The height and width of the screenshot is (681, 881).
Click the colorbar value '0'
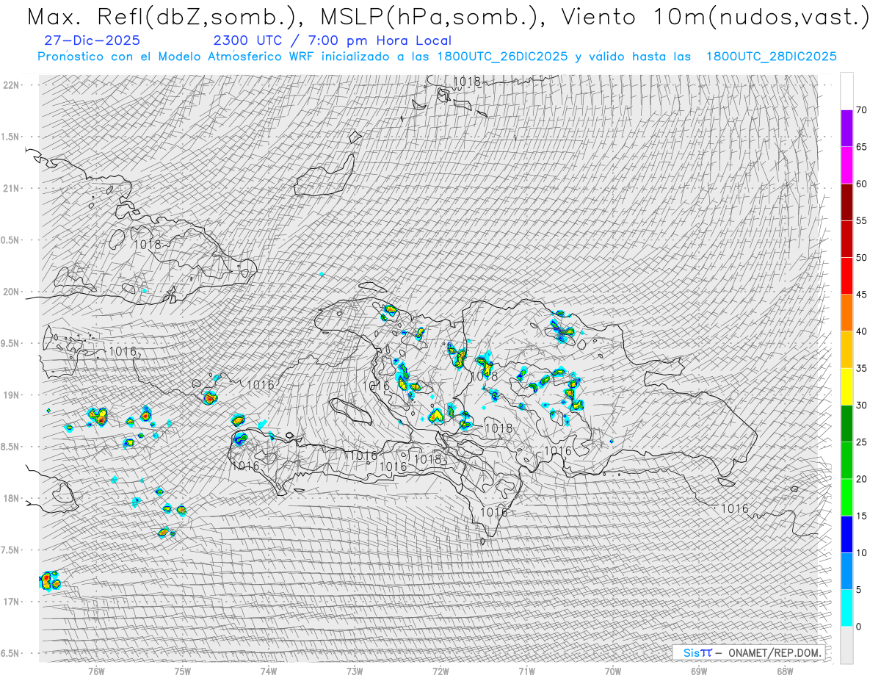pos(859,627)
